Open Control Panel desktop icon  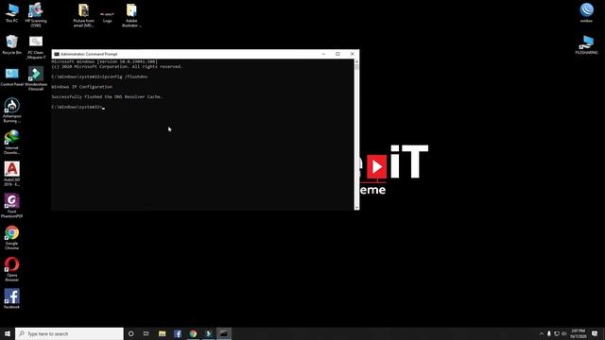pyautogui.click(x=12, y=76)
